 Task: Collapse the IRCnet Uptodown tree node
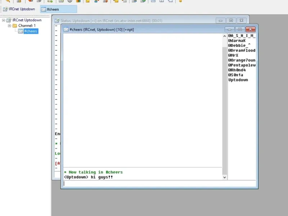[x=4, y=20]
